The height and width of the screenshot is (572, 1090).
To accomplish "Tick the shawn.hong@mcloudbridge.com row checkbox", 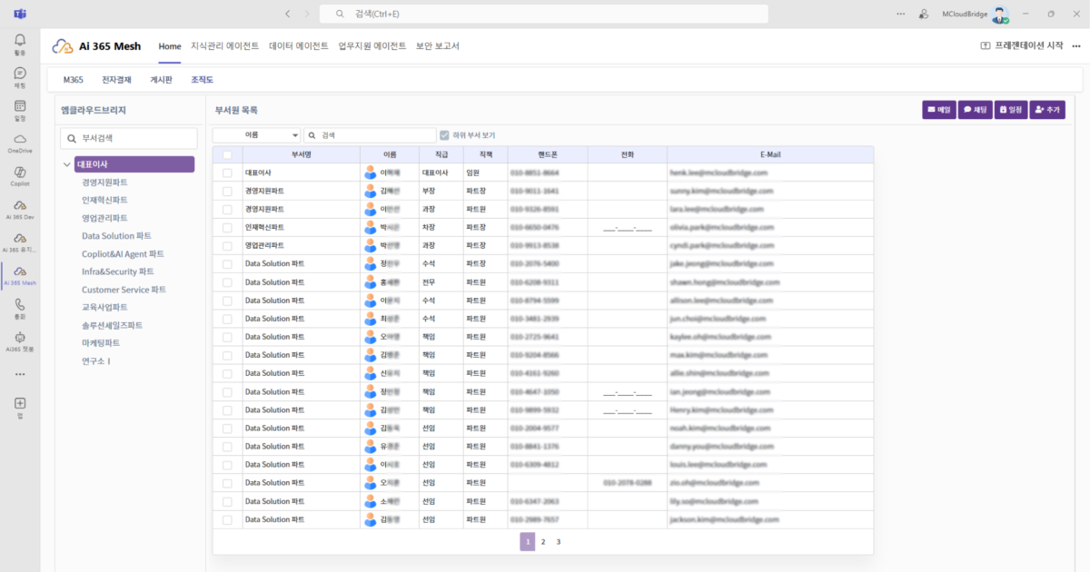I will pyautogui.click(x=227, y=282).
